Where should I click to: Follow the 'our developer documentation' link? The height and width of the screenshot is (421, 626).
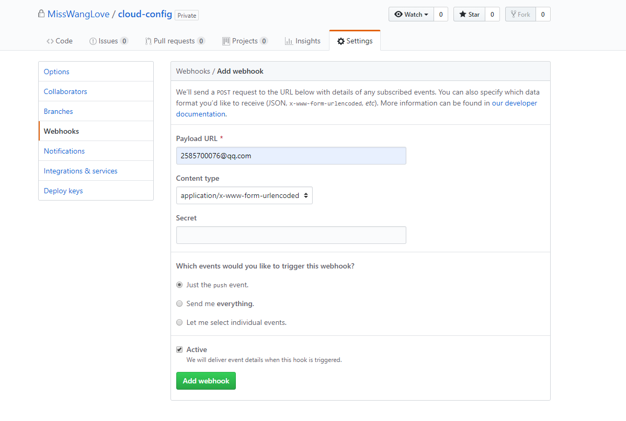514,103
